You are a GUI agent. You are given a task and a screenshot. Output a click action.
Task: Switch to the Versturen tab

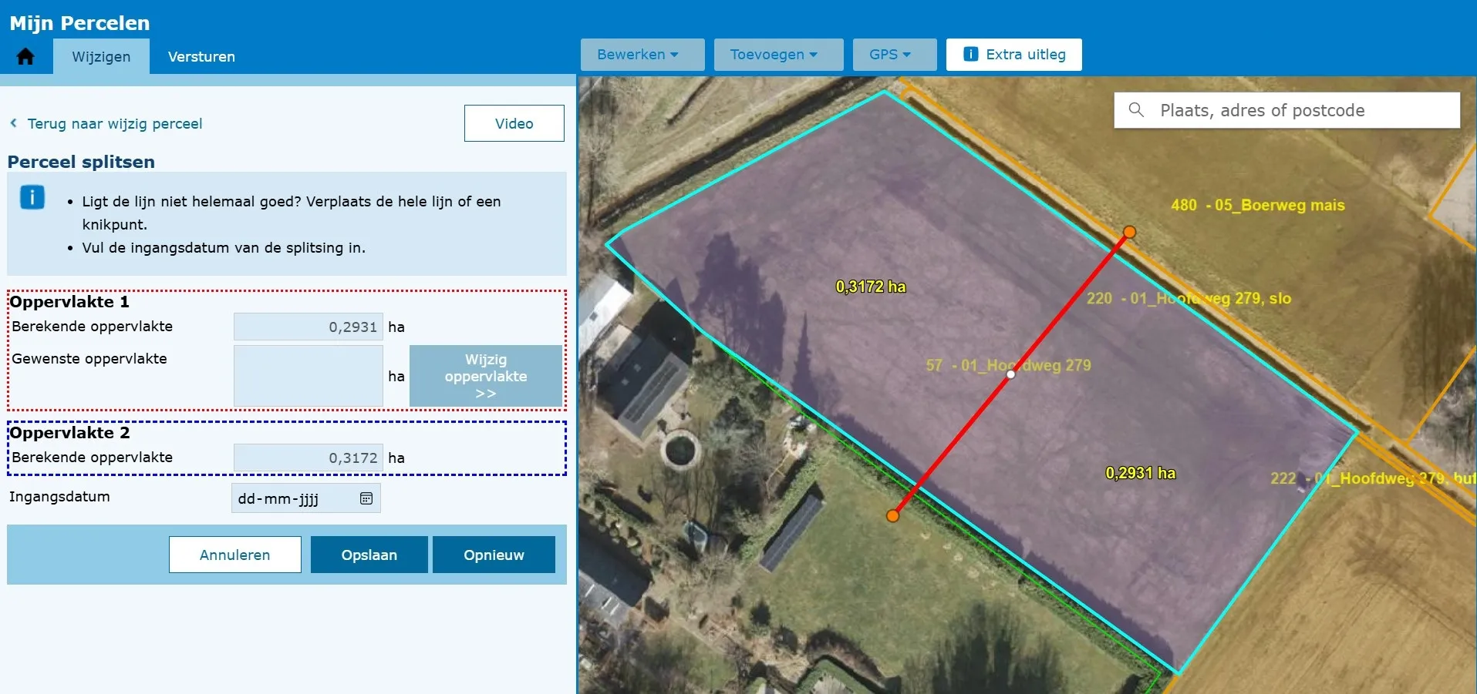(201, 56)
